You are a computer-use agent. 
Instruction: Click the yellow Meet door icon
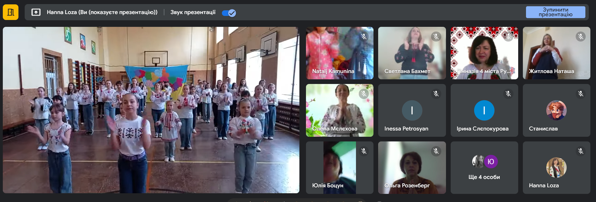pos(11,12)
